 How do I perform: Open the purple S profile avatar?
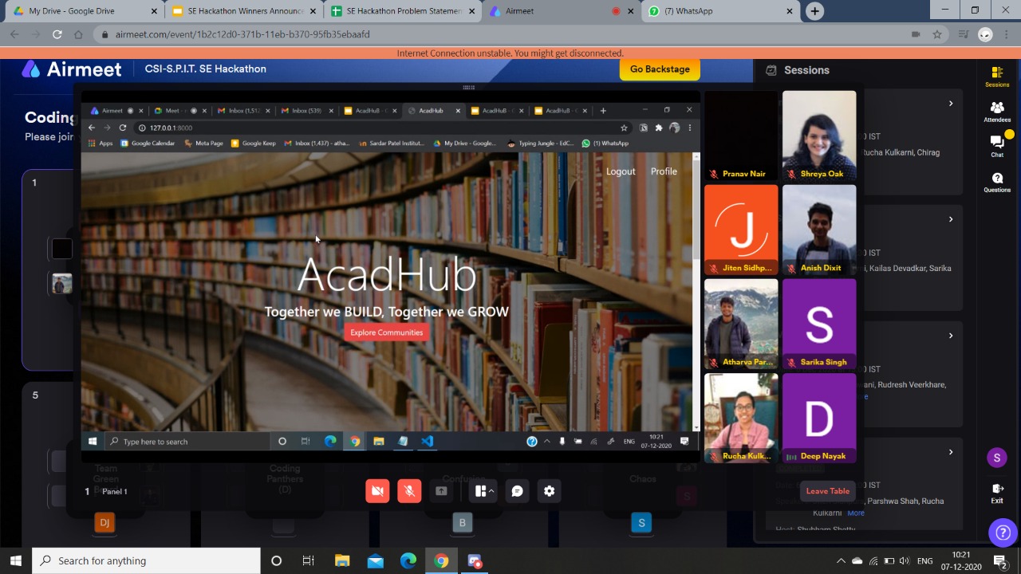996,458
